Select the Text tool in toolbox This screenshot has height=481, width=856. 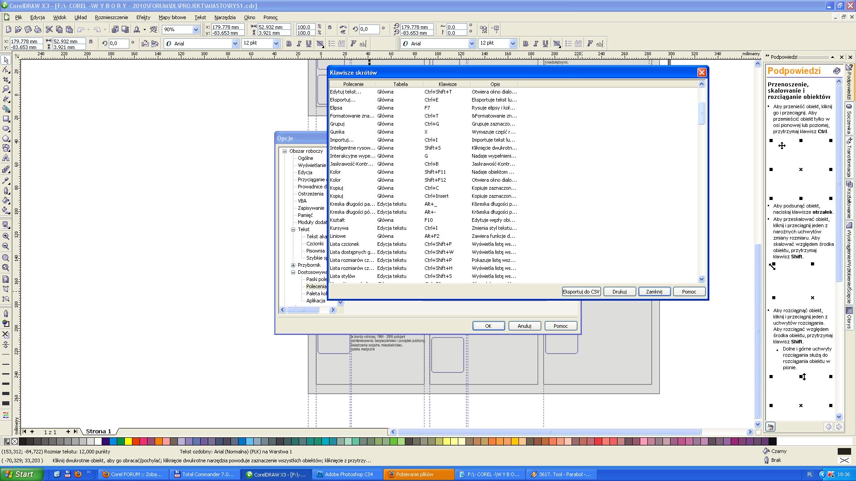pyautogui.click(x=6, y=158)
